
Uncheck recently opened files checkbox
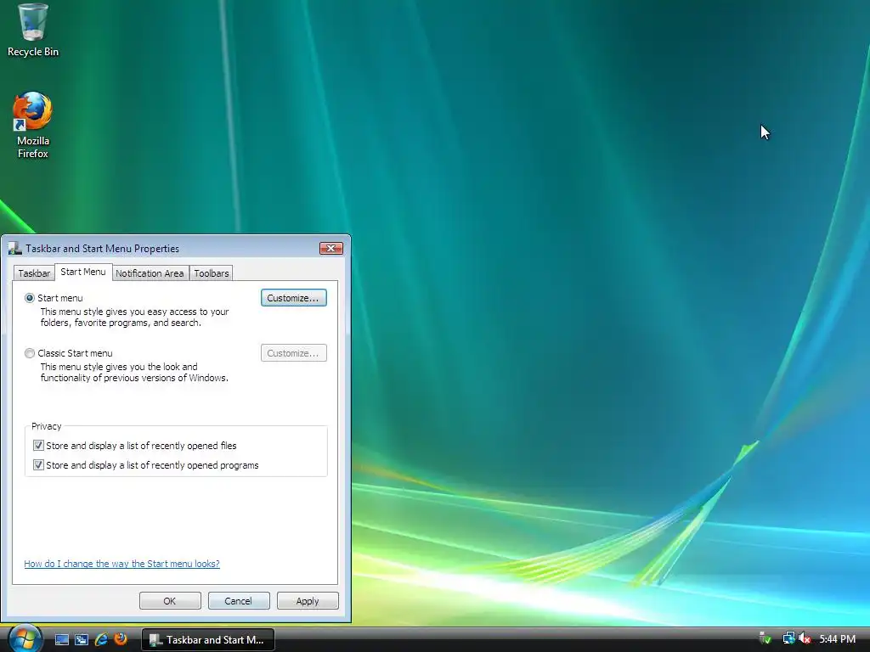pyautogui.click(x=38, y=445)
